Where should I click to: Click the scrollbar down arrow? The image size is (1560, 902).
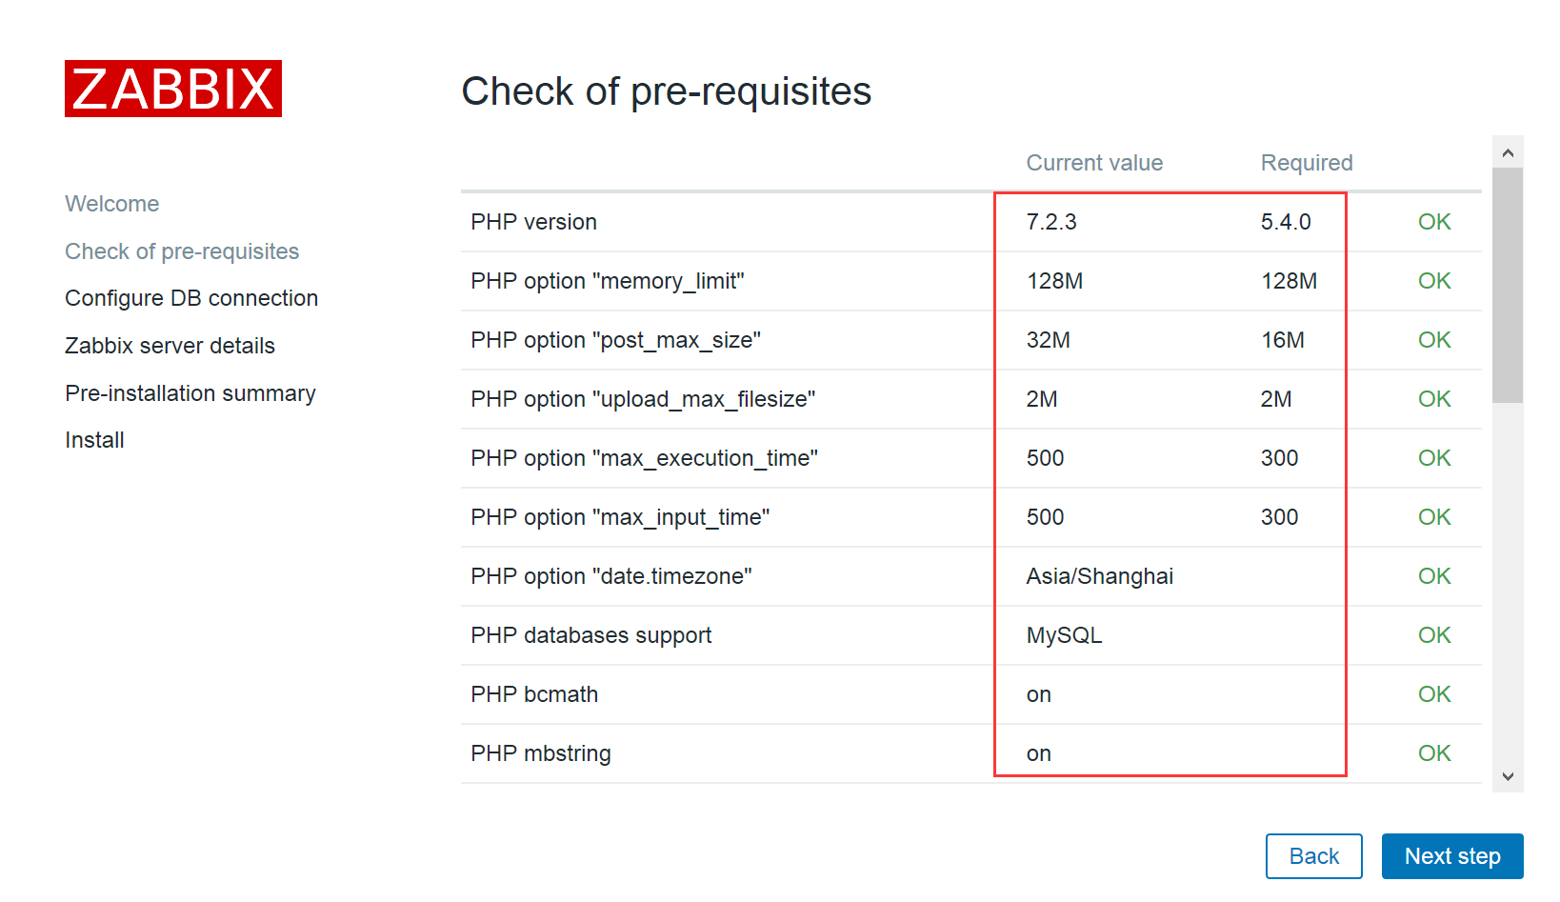1508,776
